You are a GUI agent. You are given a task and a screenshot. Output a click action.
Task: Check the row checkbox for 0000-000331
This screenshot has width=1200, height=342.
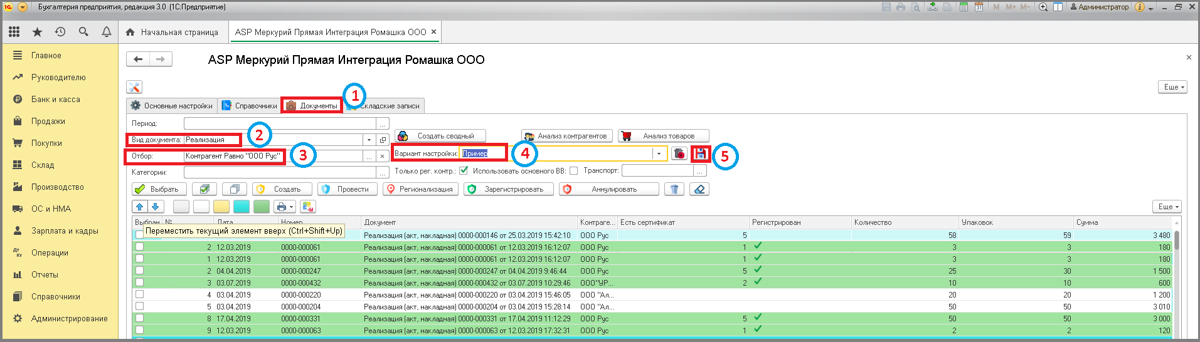point(139,318)
